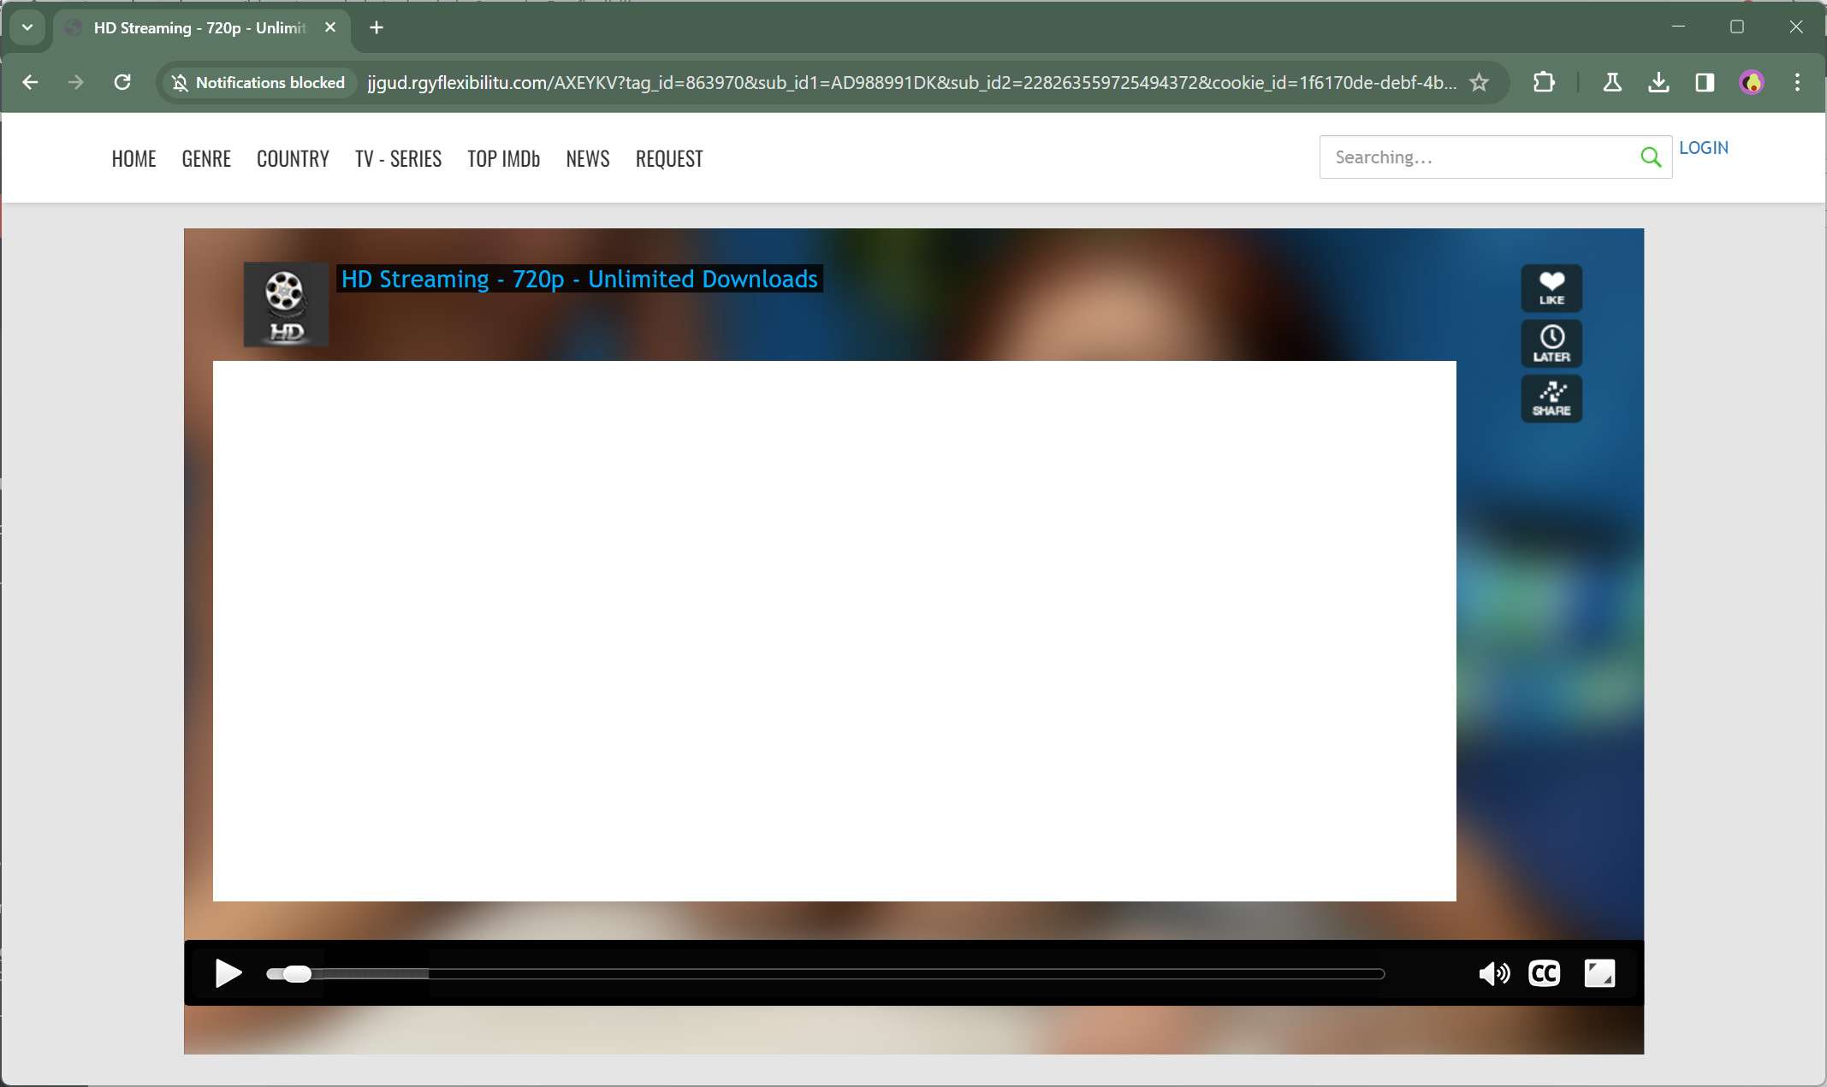Open Chrome side panel icon

point(1704,83)
